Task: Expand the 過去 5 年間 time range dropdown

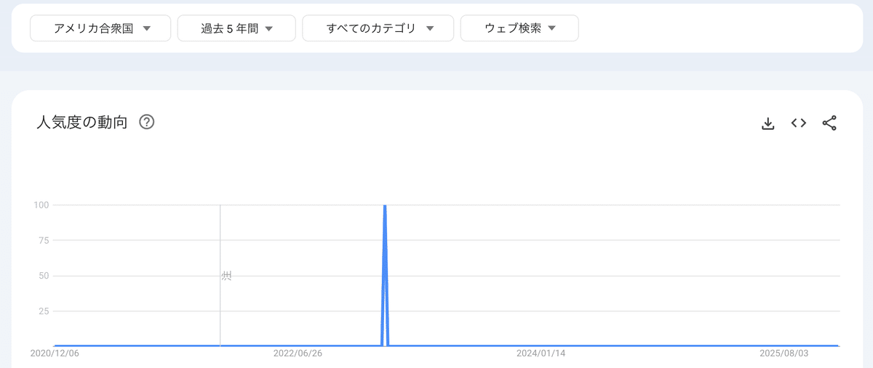Action: 236,29
